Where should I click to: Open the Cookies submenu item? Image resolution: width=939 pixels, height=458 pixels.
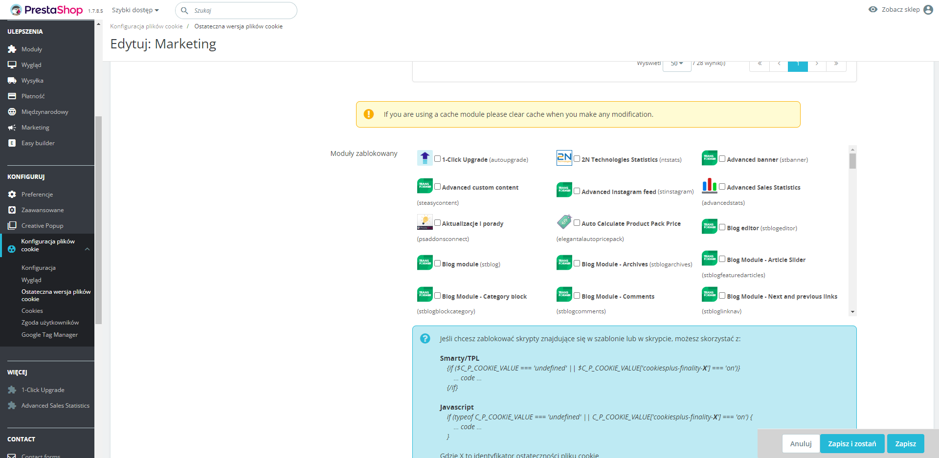[32, 311]
